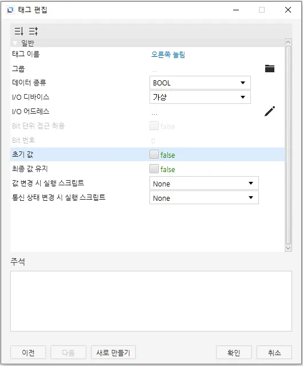Image resolution: width=303 pixels, height=366 pixels.
Task: Click the app icon in title bar
Action: point(10,10)
